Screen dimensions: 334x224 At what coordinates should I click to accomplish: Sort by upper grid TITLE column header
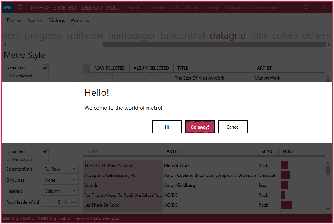click(x=213, y=68)
